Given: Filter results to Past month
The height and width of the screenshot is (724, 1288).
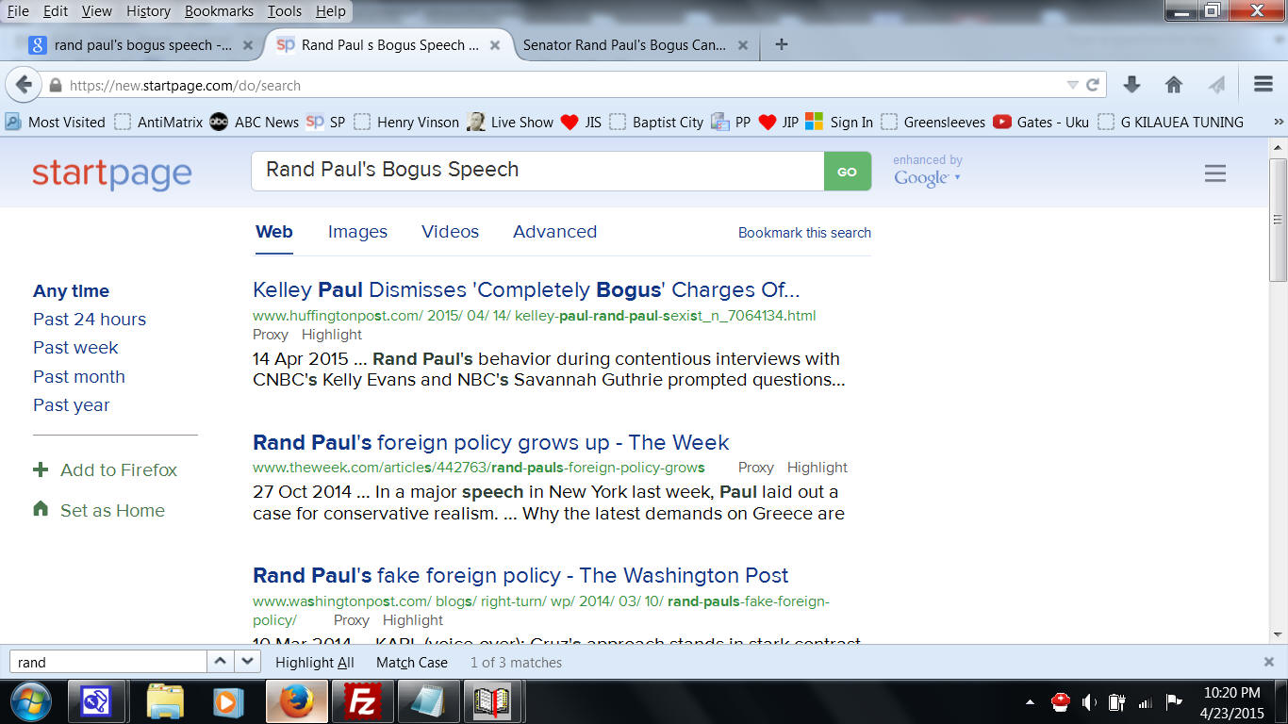Looking at the screenshot, I should pos(79,376).
